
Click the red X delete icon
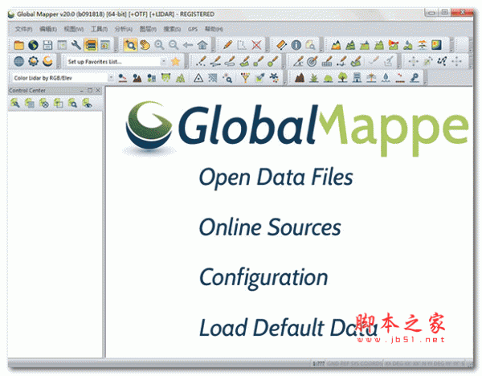point(256,45)
